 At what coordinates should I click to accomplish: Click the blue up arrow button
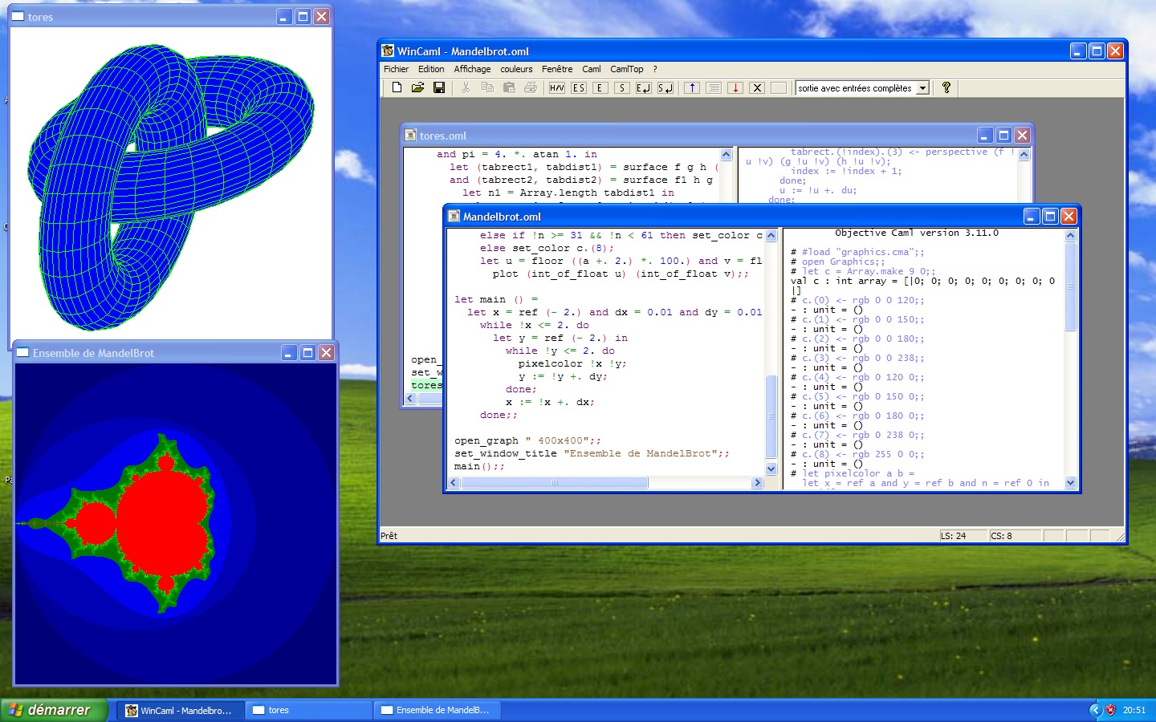pos(692,87)
